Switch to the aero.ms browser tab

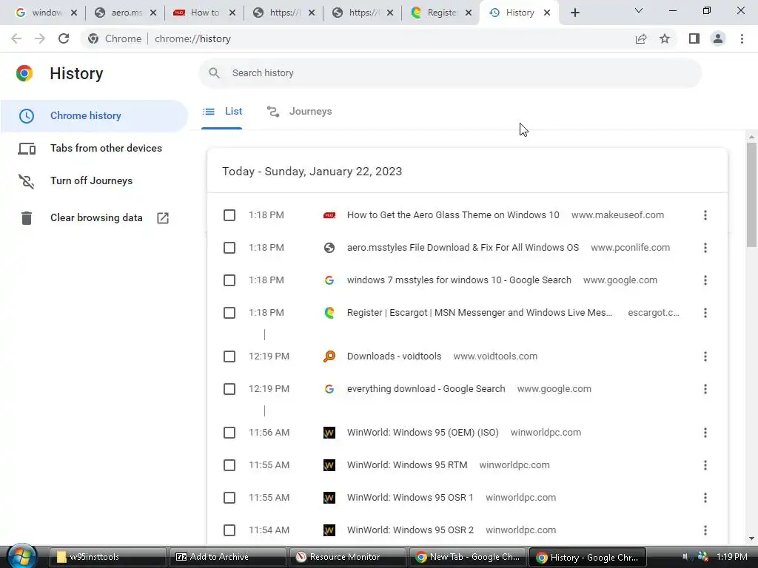[x=126, y=13]
